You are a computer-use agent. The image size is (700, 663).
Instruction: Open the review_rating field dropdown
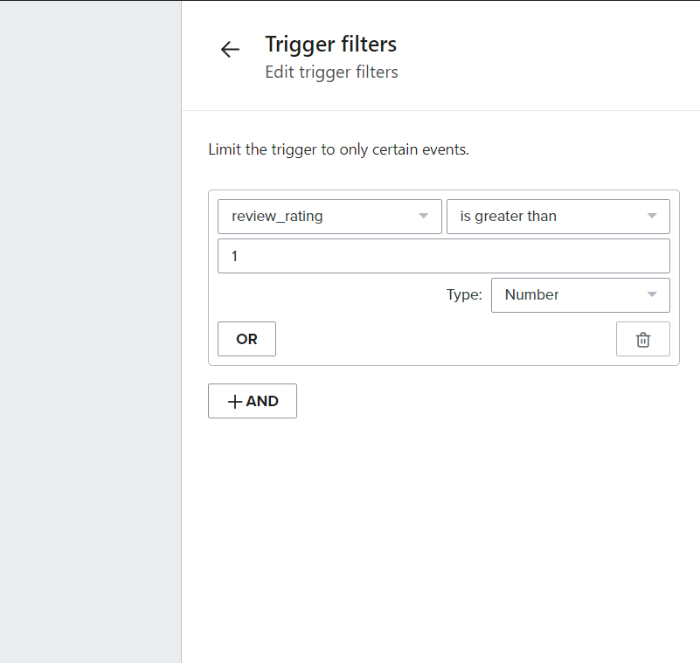pyautogui.click(x=329, y=217)
